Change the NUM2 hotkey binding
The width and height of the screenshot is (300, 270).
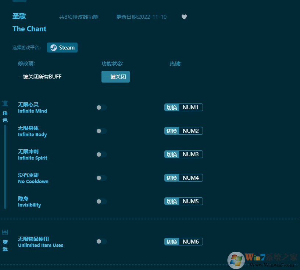tap(190, 131)
